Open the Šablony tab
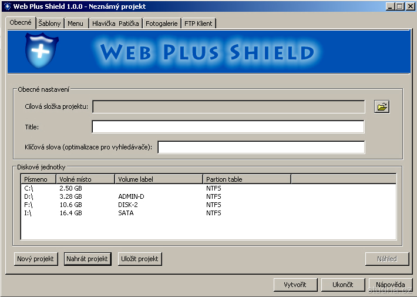Image resolution: width=417 pixels, height=297 pixels. coord(49,24)
